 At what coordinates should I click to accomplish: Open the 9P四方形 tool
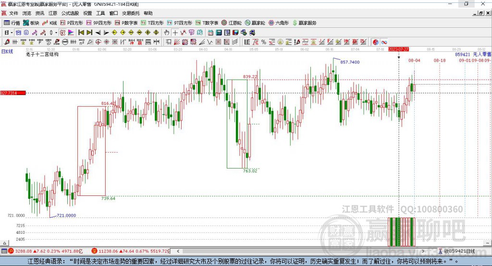(99, 23)
